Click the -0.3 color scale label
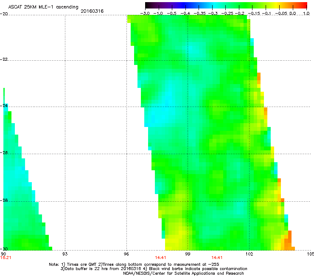Screen dimensions: 314x276 (213, 14)
